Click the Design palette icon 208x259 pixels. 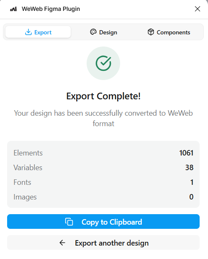pos(93,32)
